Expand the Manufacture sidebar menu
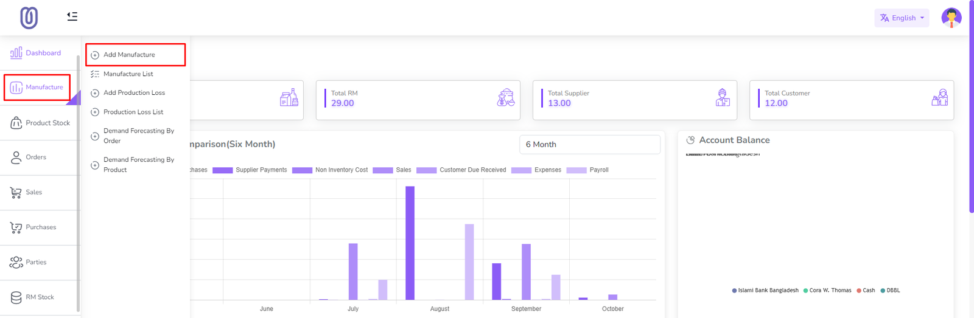Viewport: 974px width, 318px height. tap(37, 88)
